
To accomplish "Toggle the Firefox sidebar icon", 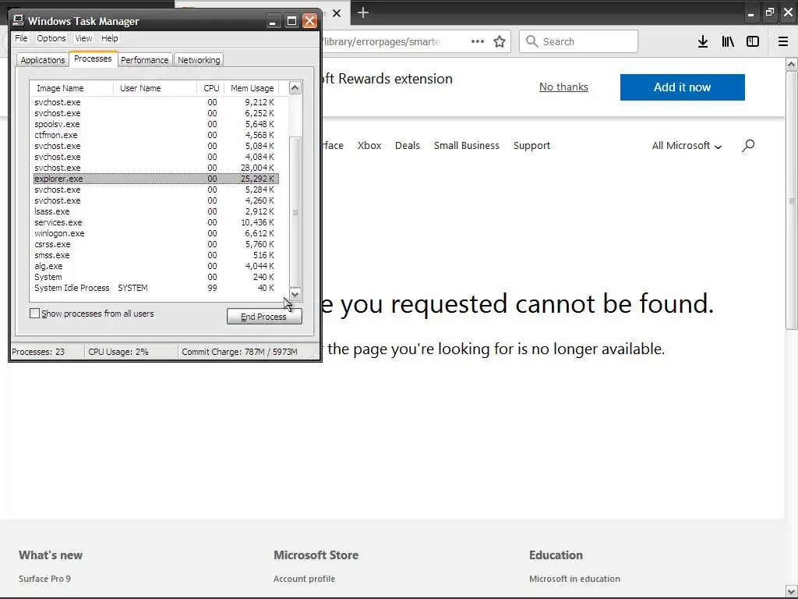I will pos(753,42).
